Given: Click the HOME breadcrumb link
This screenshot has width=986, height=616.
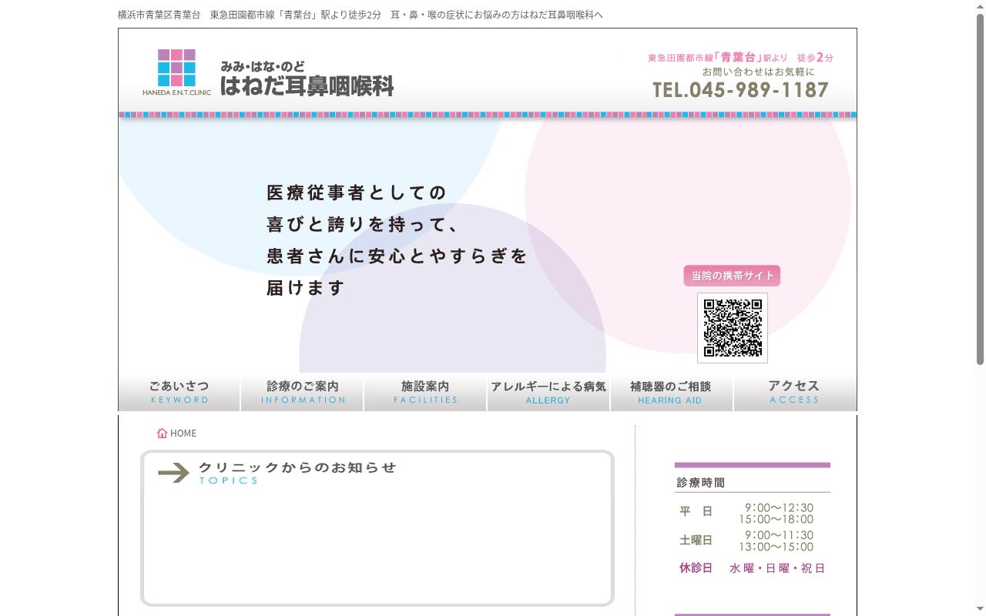Looking at the screenshot, I should pos(183,434).
